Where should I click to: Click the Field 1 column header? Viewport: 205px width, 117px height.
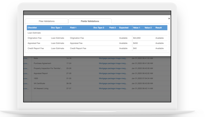coord(73,28)
